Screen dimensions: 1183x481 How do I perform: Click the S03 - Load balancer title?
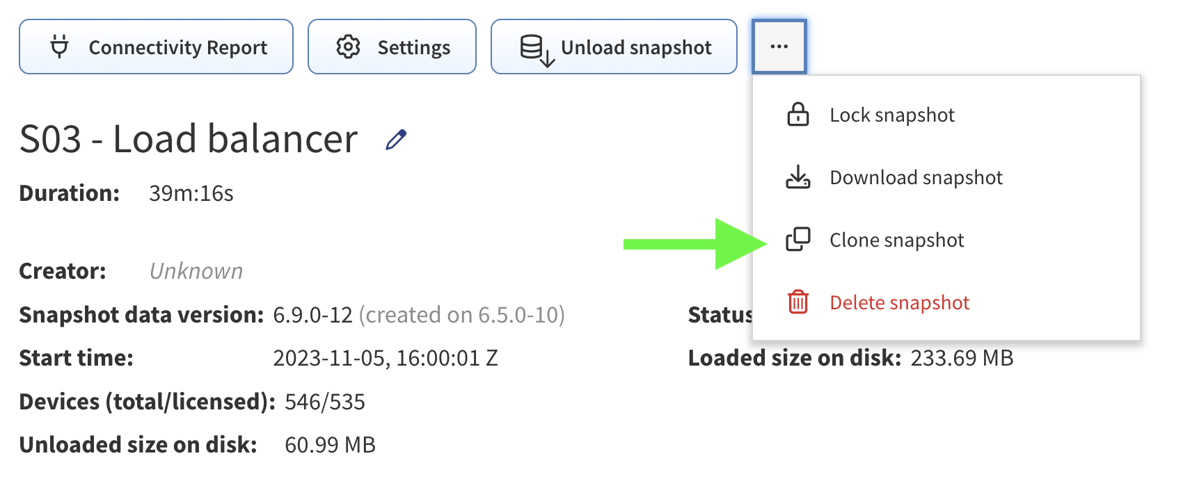click(x=189, y=139)
